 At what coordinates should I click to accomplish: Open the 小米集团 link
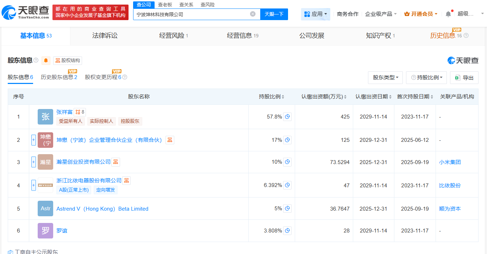(450, 162)
